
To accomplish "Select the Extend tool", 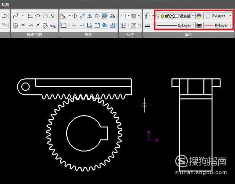I will (82, 25).
